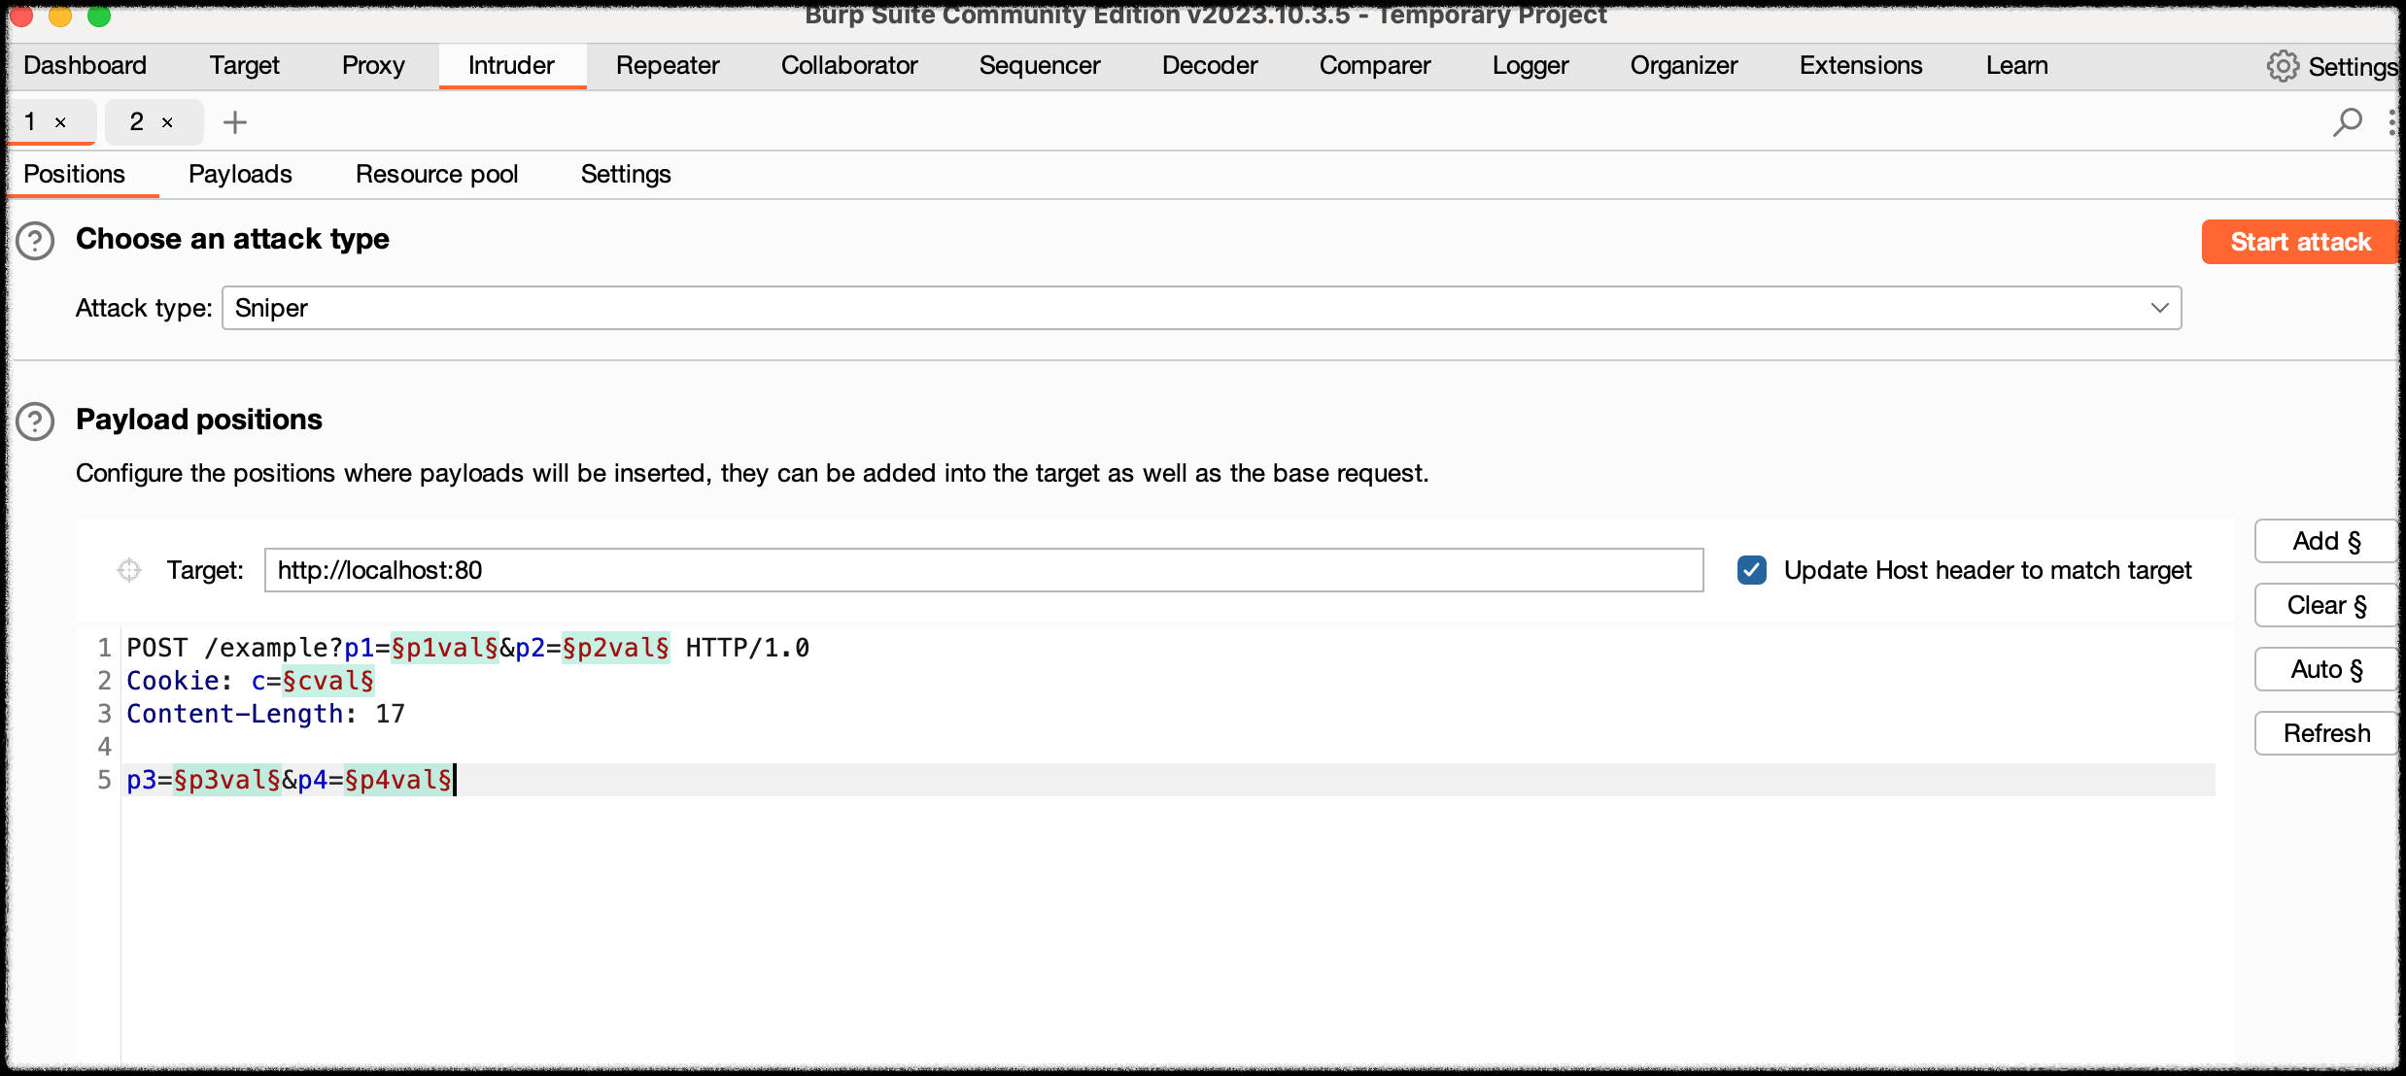The height and width of the screenshot is (1076, 2406).
Task: Add new Intruder tab with plus icon
Action: click(235, 122)
